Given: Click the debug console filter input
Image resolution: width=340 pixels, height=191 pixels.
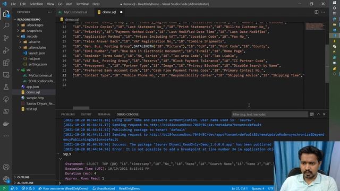Looking at the screenshot, I should tap(269, 115).
